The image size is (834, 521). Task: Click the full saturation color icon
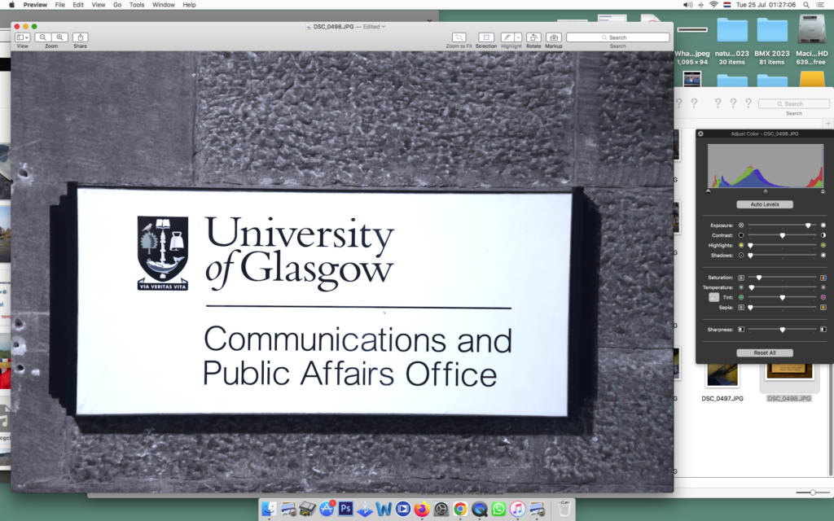coord(823,278)
